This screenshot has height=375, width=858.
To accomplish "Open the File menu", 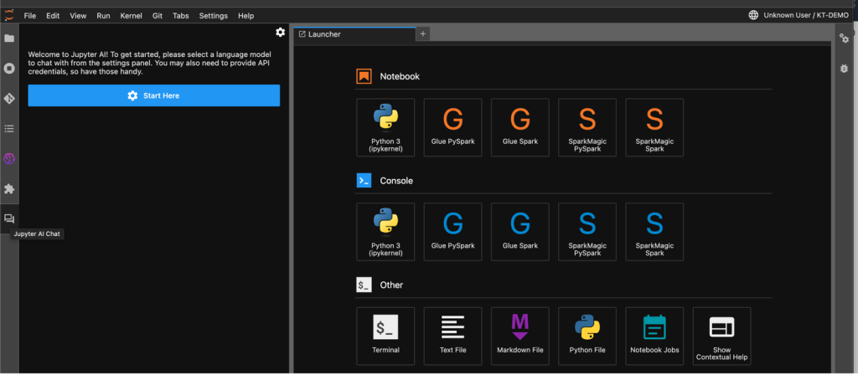I will pos(30,16).
